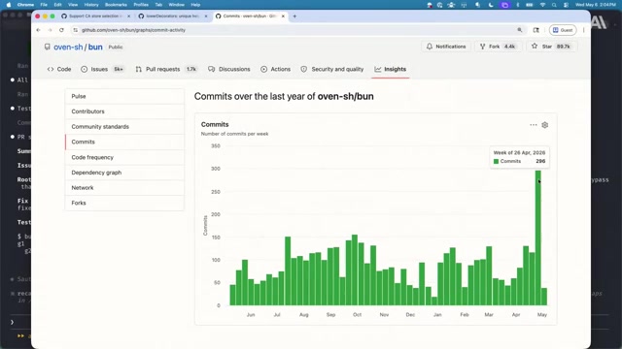Viewport: 622px width, 349px height.
Task: Close the Support CA store selection tab
Action: click(128, 16)
